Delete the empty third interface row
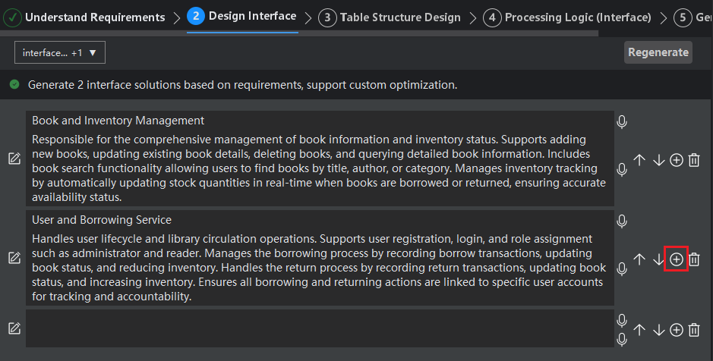This screenshot has height=361, width=713. click(694, 329)
